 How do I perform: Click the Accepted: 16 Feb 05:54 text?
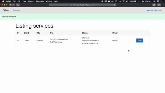(90, 43)
